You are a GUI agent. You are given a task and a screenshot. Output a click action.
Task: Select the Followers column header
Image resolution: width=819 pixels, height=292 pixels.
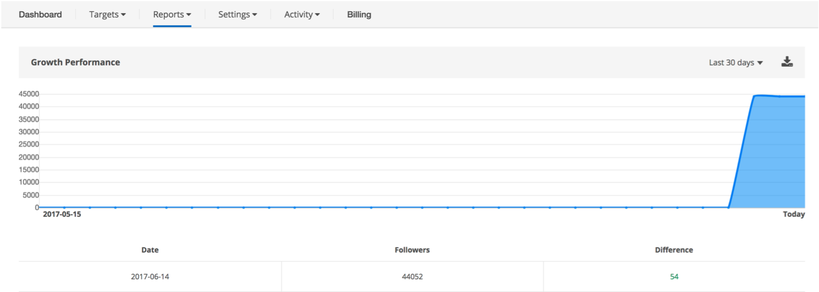point(412,250)
